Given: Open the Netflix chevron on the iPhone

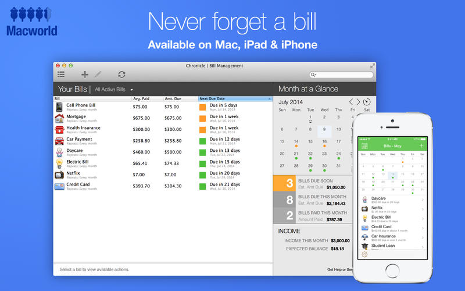Looking at the screenshot, I should pos(423,210).
